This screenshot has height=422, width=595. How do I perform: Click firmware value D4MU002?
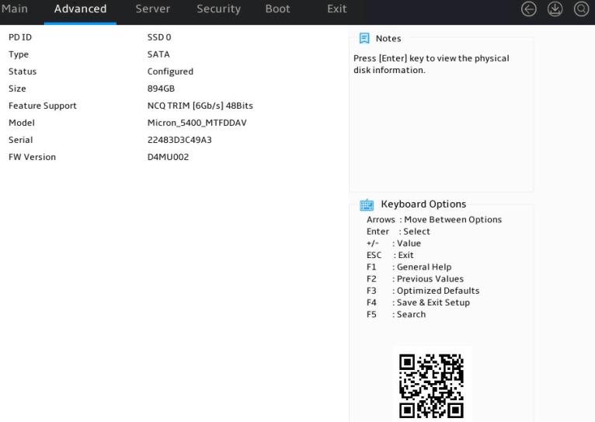168,157
